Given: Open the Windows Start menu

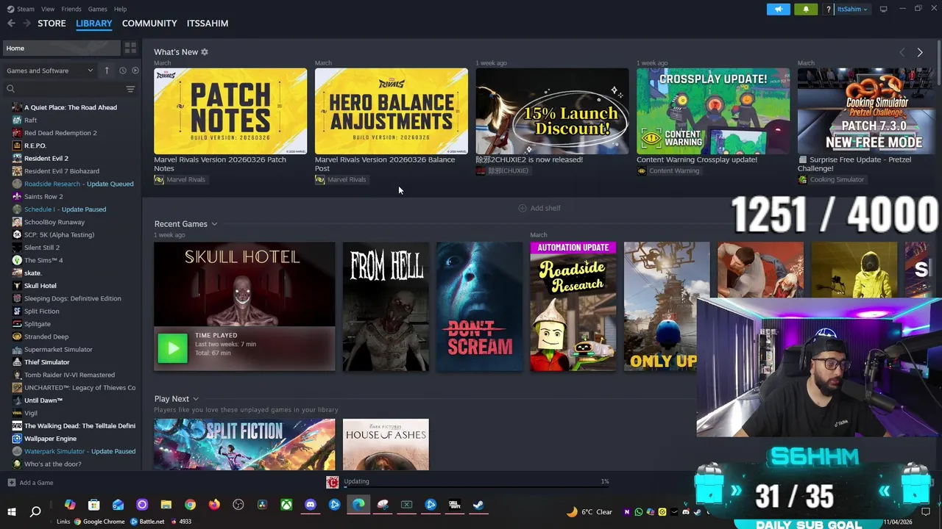Looking at the screenshot, I should [x=12, y=511].
